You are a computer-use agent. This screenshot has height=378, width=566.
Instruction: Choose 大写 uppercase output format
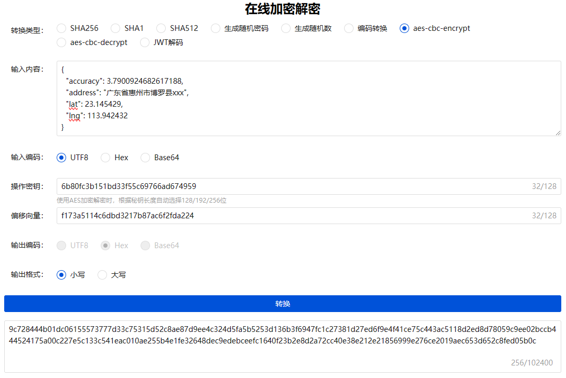[x=102, y=275]
